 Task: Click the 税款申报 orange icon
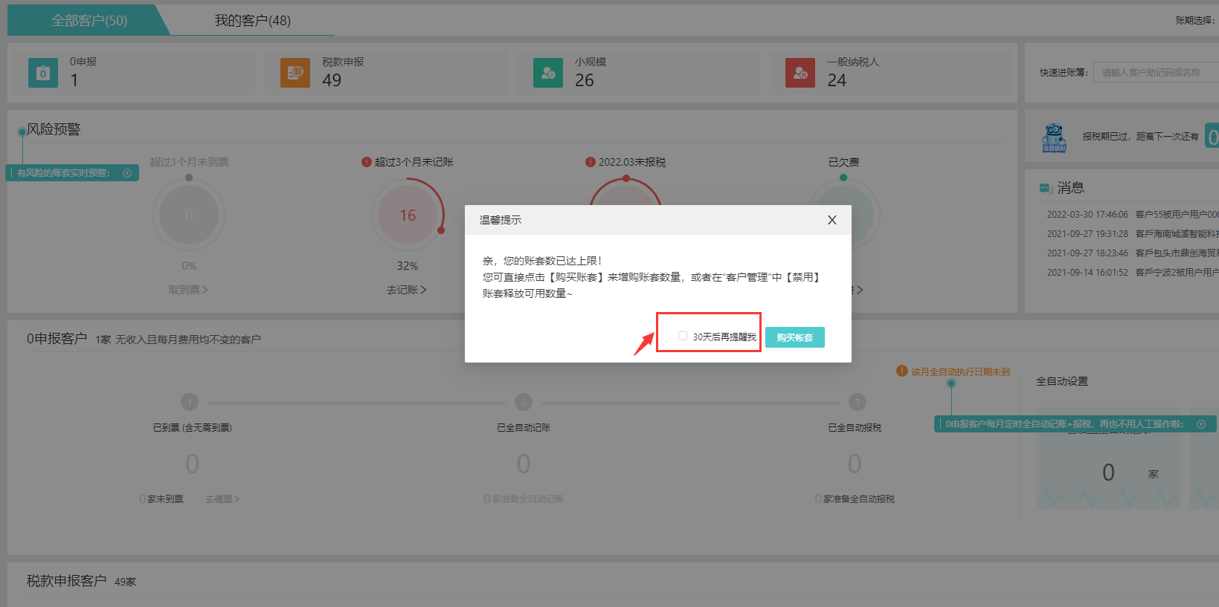click(295, 73)
